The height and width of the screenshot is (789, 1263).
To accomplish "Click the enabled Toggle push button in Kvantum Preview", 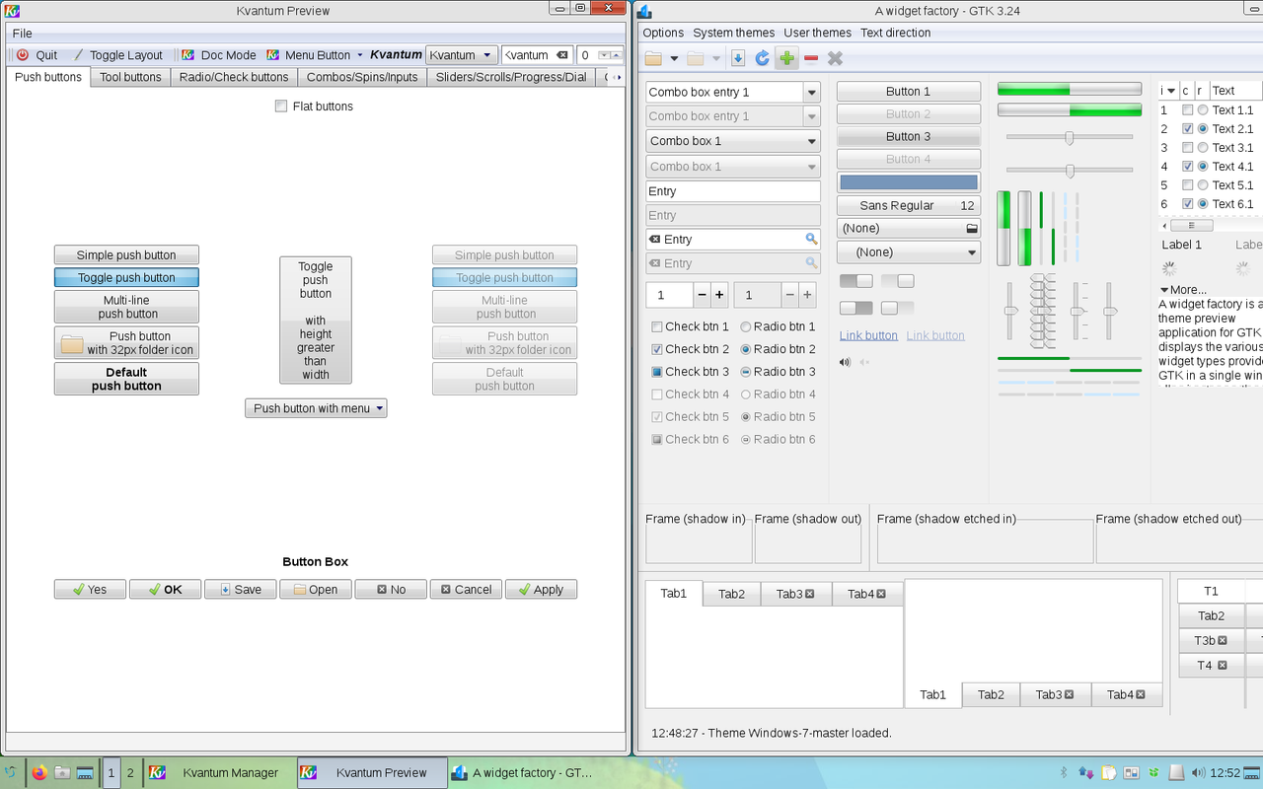I will 126,278.
